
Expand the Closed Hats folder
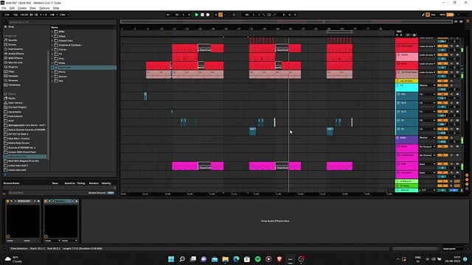pos(52,40)
